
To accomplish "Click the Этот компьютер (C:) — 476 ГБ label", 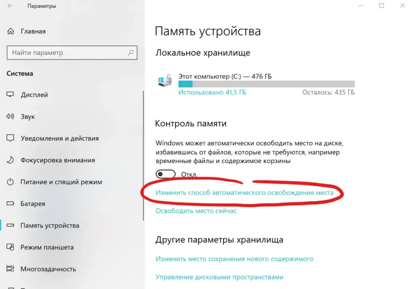I will pos(225,76).
